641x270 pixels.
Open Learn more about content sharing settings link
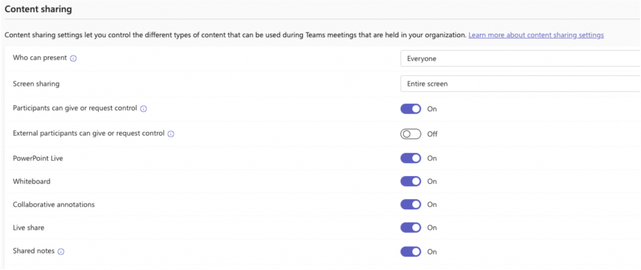[x=536, y=35]
